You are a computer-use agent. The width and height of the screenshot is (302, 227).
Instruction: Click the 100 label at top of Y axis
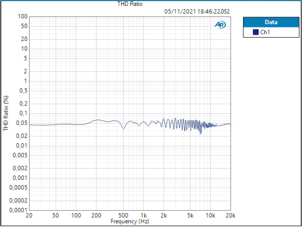23,16
